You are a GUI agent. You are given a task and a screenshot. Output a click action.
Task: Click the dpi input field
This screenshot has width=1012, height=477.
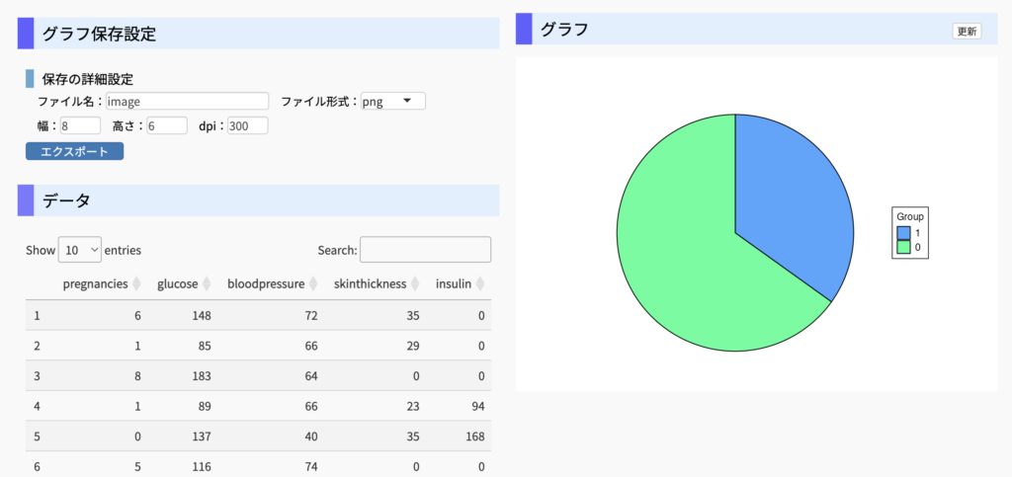tap(248, 125)
